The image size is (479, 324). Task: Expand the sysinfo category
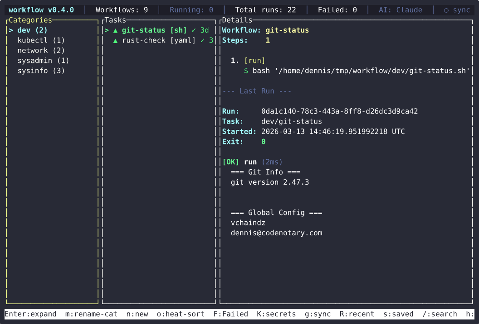pos(41,71)
